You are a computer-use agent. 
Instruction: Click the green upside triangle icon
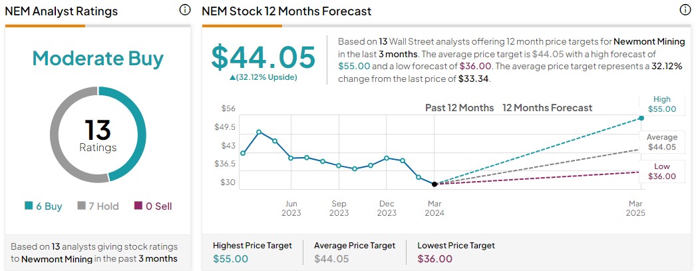click(x=232, y=77)
